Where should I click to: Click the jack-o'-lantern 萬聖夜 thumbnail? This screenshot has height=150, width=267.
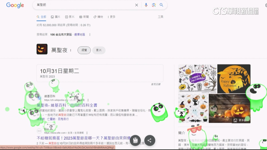pyautogui.click(x=42, y=49)
